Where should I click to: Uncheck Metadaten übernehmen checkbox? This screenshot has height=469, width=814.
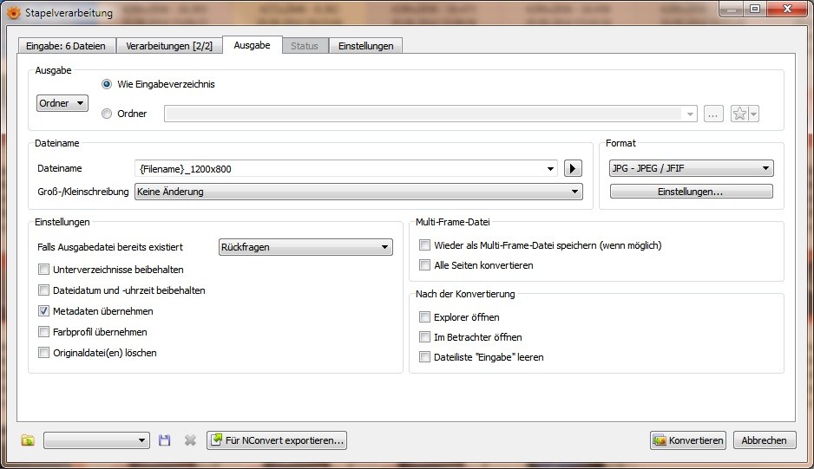[43, 311]
